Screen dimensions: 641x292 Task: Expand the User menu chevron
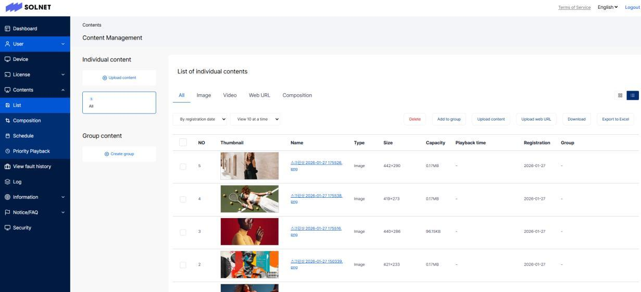[63, 44]
